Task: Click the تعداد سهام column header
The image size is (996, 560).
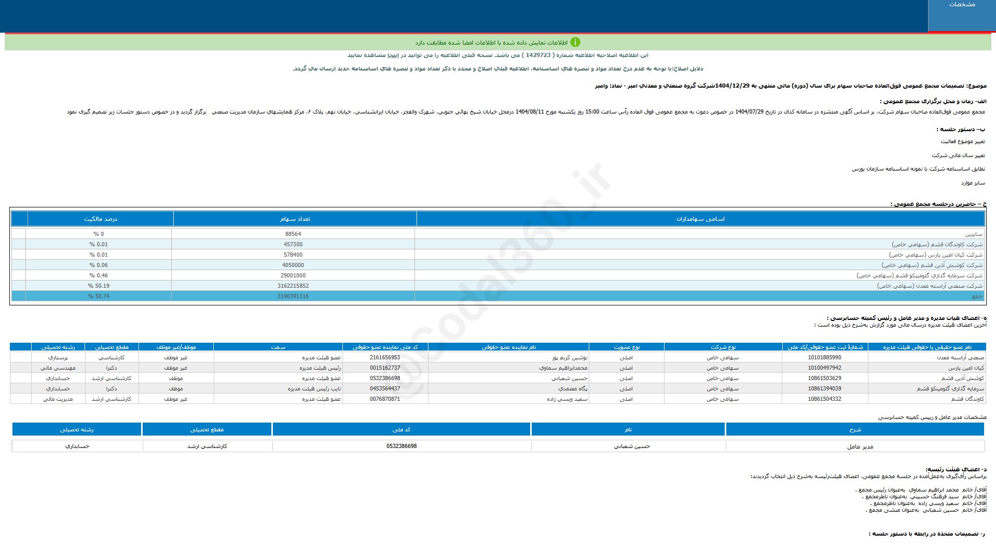Action: [x=295, y=219]
